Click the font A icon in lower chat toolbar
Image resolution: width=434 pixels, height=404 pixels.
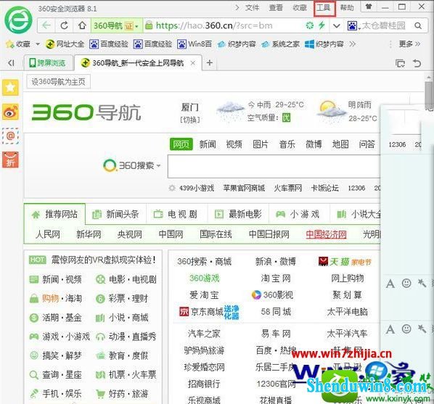coord(390,329)
